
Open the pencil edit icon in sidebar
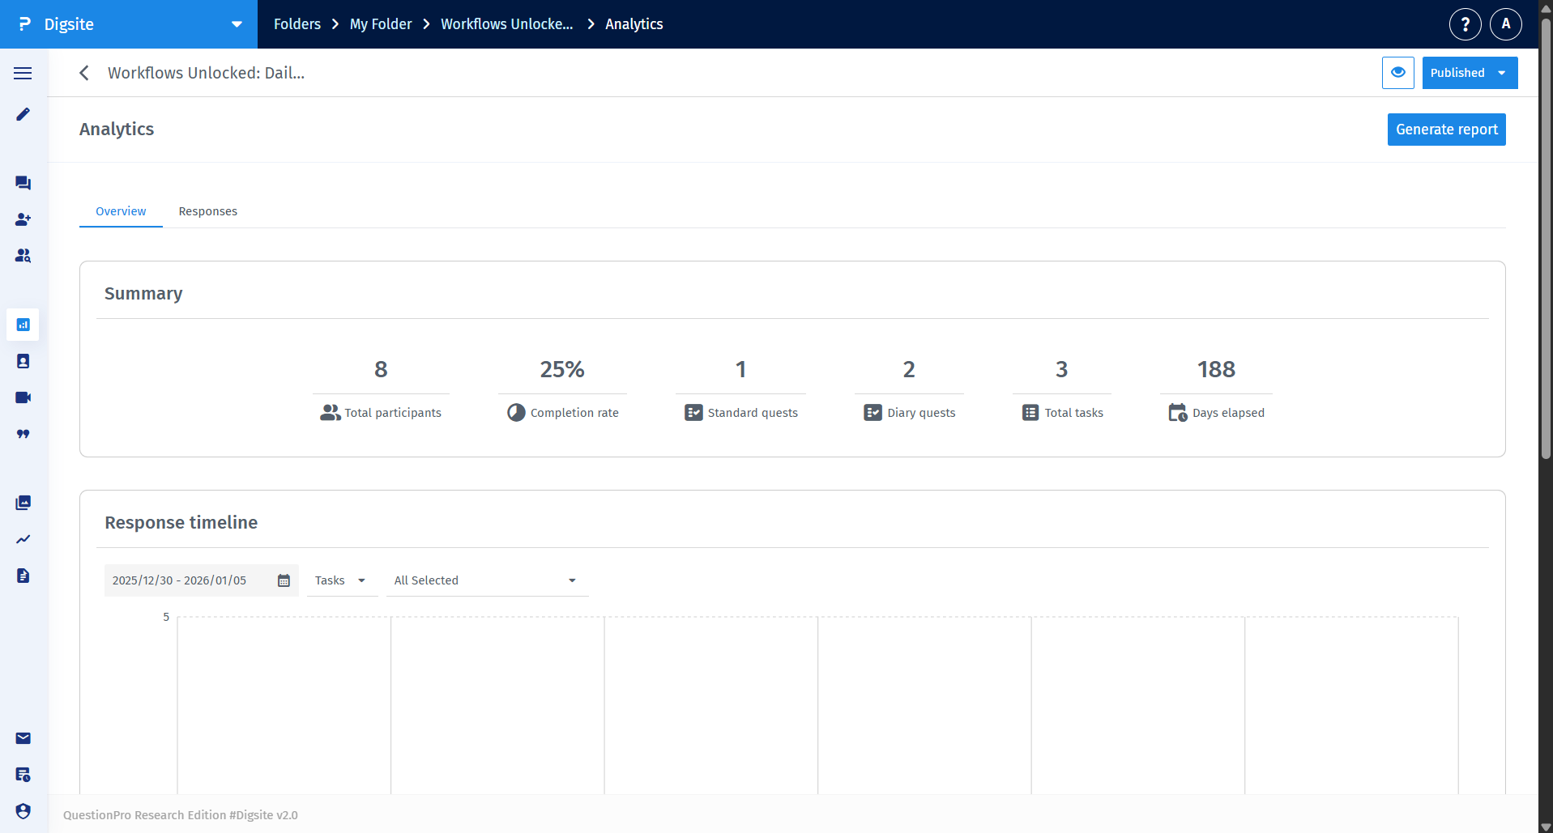pos(23,114)
